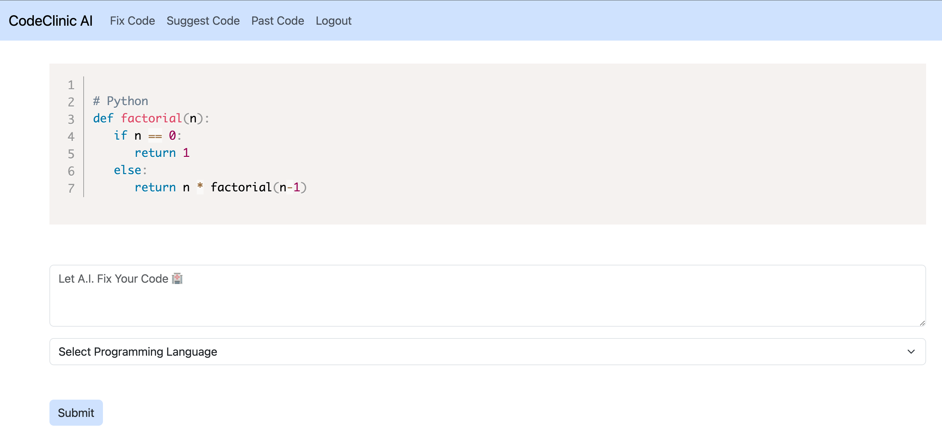
Task: View the Past Code history
Action: click(x=278, y=21)
